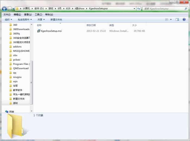The height and width of the screenshot is (141, 190).
Task: Select 6月 in the address breadcrumb
Action: click(59, 8)
